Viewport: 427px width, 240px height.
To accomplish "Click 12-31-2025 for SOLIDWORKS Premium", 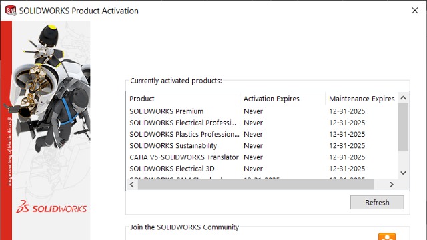I will [x=347, y=111].
